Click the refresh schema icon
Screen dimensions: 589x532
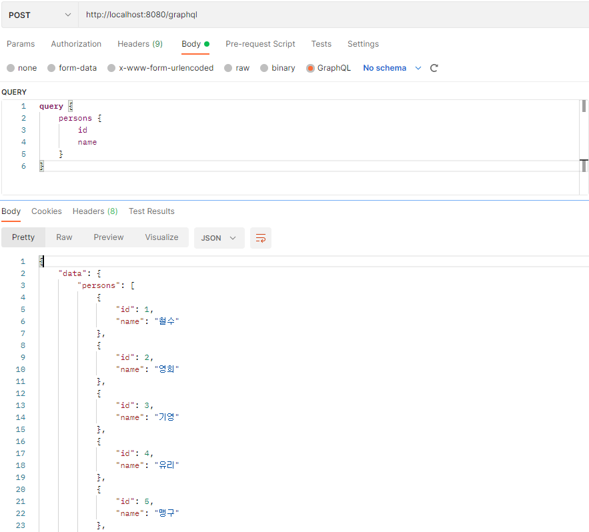(434, 68)
